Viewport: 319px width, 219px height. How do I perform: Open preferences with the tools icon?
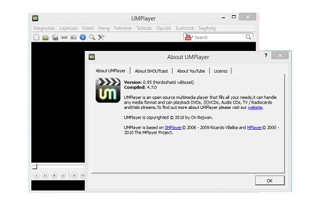click(101, 37)
